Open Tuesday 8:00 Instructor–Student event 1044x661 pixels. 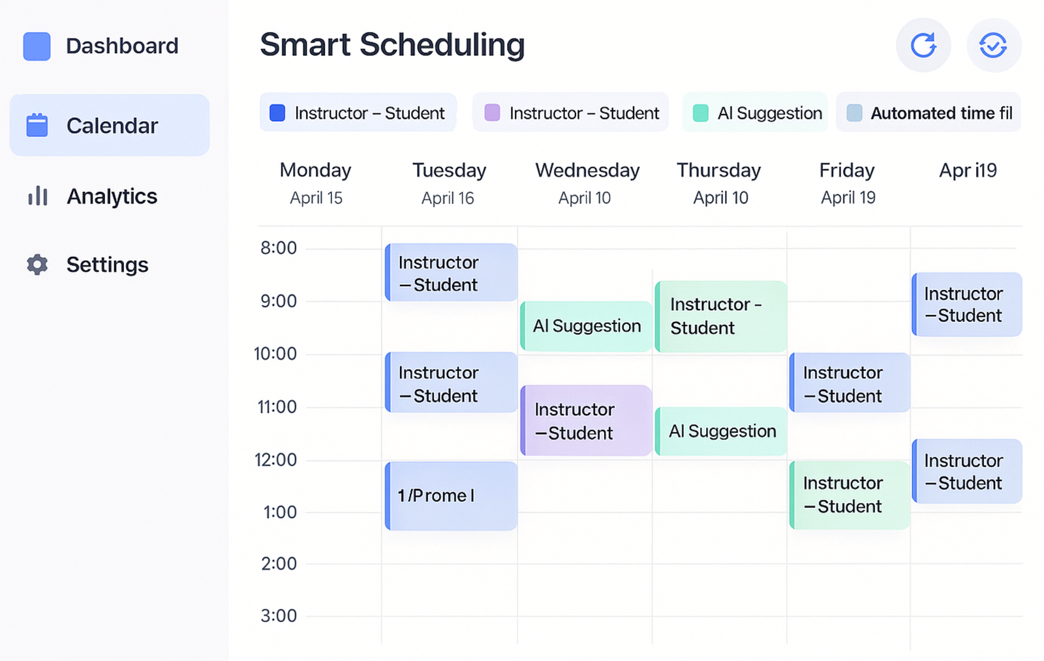tap(452, 272)
